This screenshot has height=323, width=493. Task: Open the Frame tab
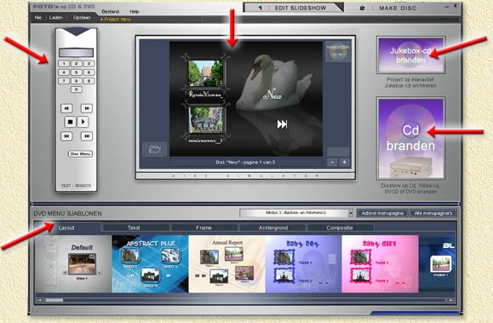tap(204, 228)
